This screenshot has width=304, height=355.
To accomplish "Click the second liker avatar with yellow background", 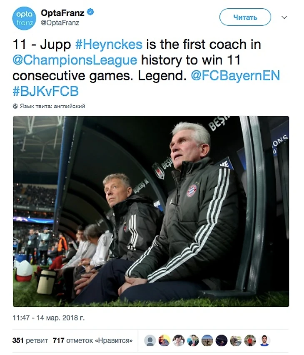I will point(164,340).
